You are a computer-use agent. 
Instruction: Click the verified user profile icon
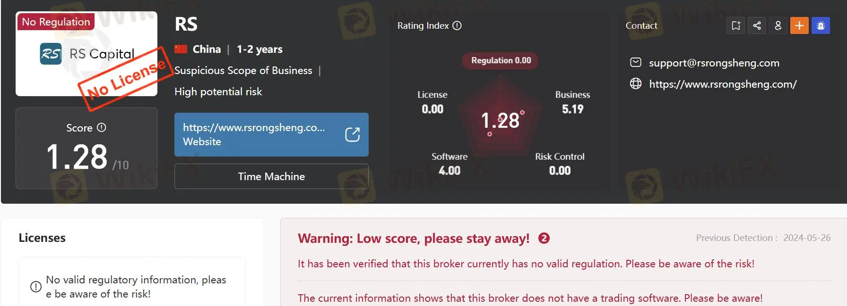tap(778, 25)
